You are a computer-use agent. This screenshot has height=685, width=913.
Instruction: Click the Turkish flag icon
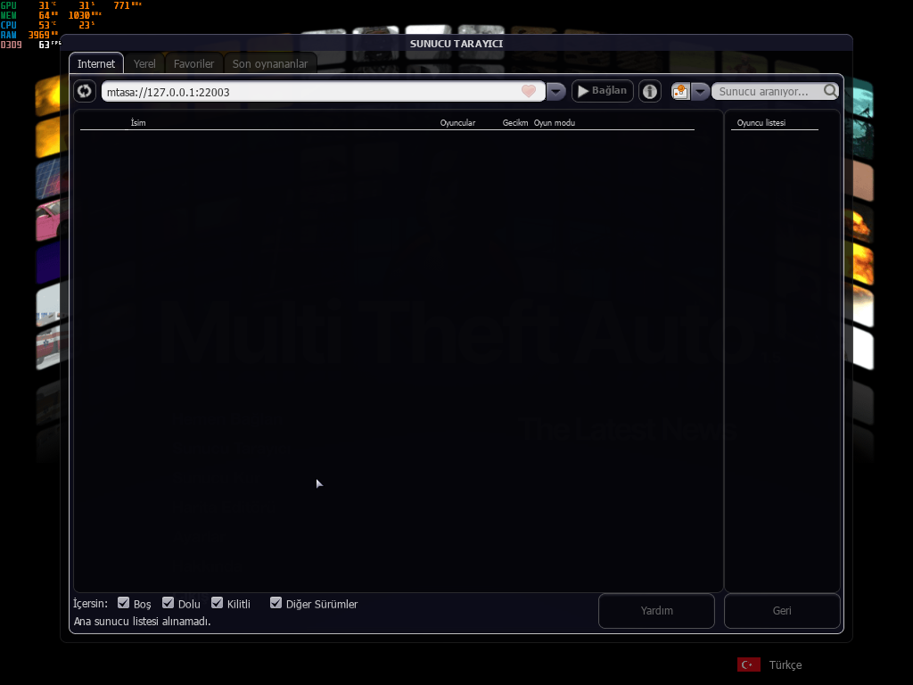point(749,664)
